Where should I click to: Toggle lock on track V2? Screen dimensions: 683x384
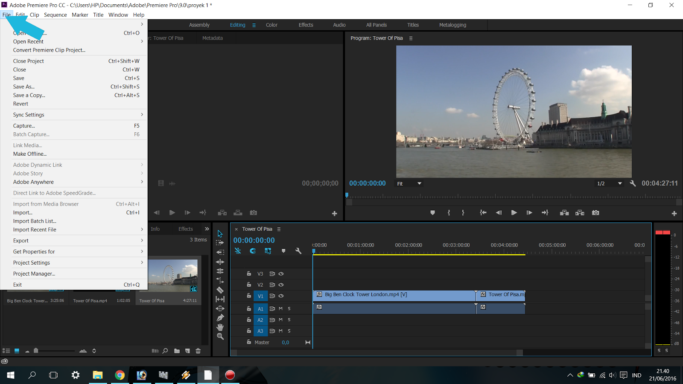pyautogui.click(x=249, y=285)
